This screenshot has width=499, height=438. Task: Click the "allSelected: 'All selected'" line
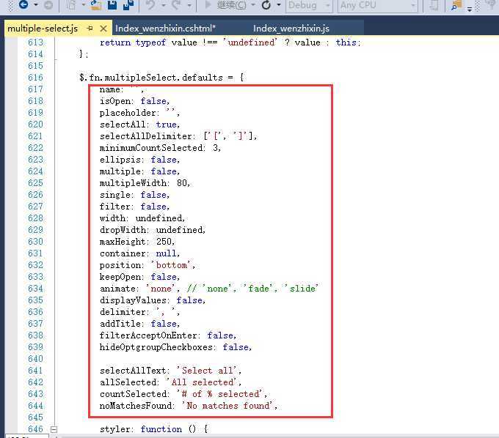pos(170,382)
